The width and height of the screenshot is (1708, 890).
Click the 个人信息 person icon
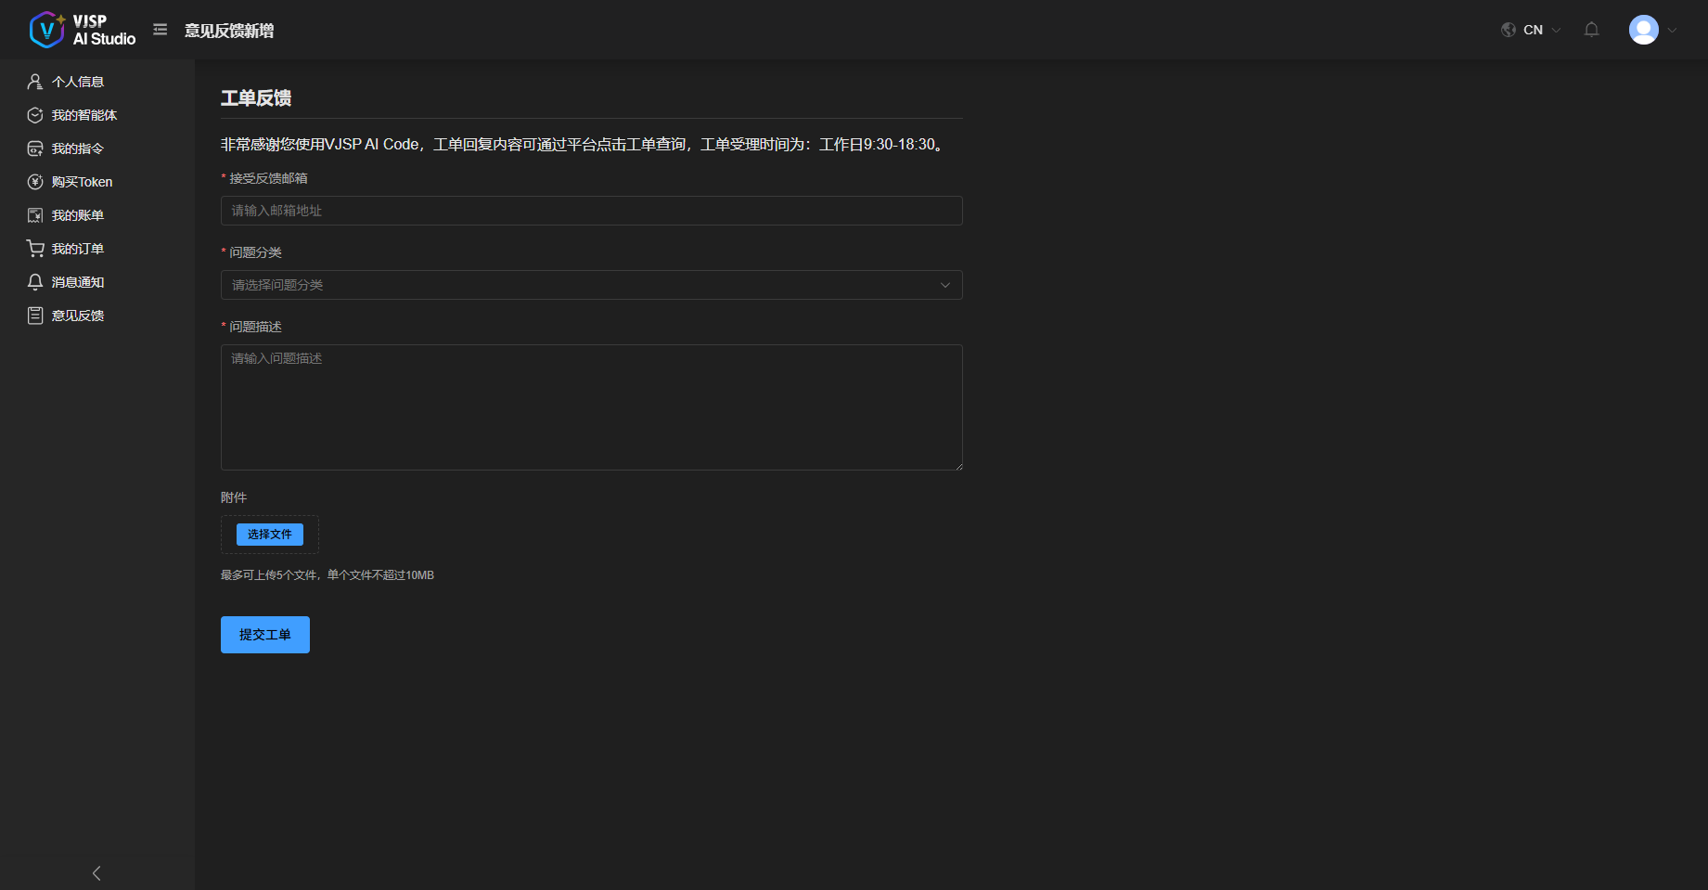(x=35, y=82)
